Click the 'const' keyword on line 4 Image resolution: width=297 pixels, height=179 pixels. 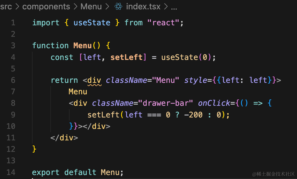click(62, 57)
